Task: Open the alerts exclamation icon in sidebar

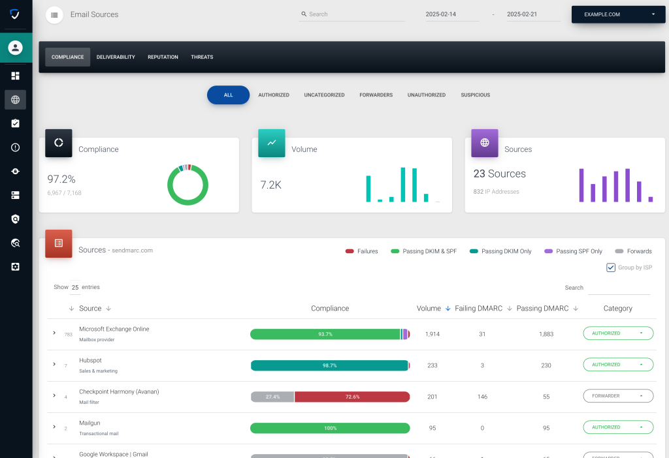Action: click(16, 147)
